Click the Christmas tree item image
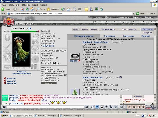 (75, 92)
